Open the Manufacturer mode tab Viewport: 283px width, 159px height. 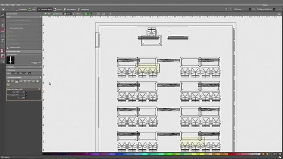tap(84, 9)
